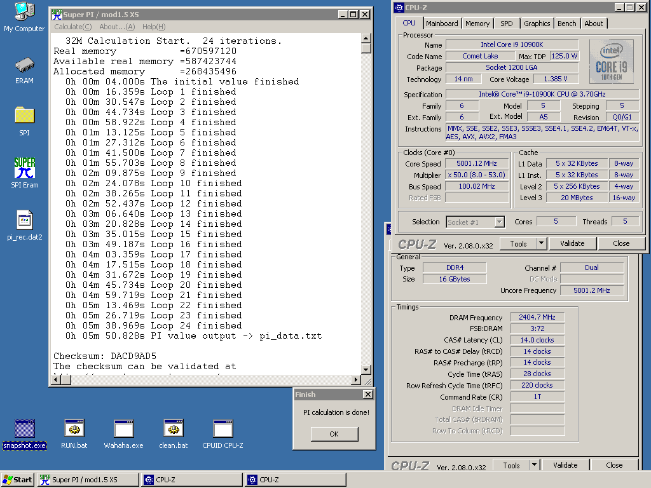Click the Super PI horizontal scroll right arrow
The image size is (651, 488).
tap(356, 379)
